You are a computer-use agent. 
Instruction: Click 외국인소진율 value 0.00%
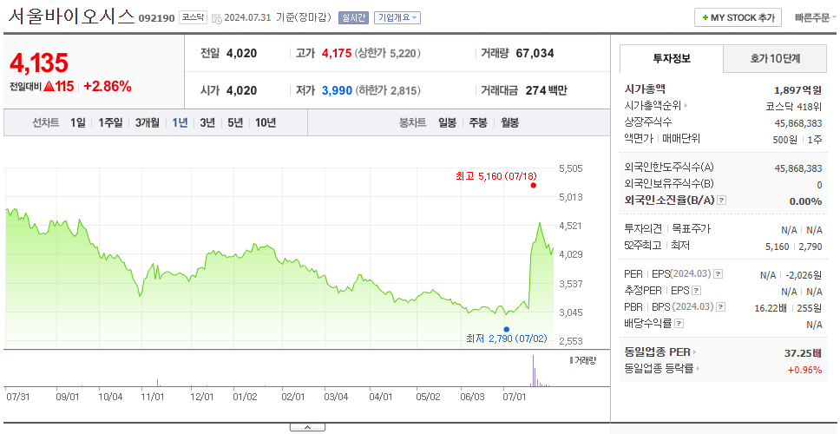coord(805,201)
